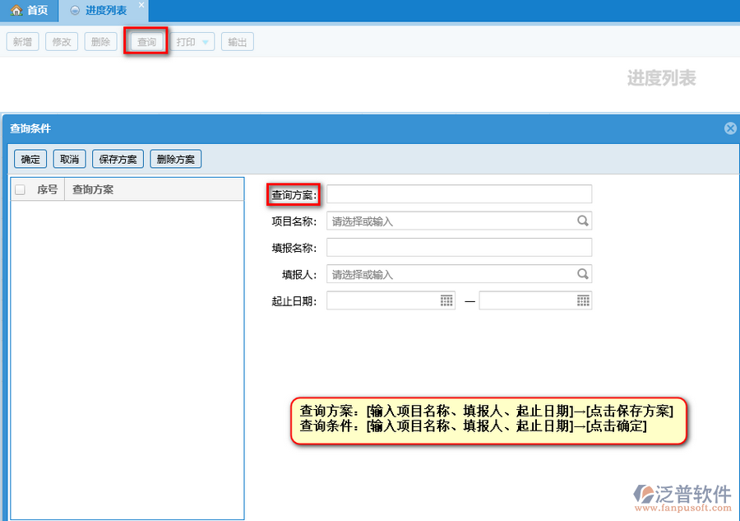Open the end date calendar picker
The image size is (740, 521).
coord(583,300)
